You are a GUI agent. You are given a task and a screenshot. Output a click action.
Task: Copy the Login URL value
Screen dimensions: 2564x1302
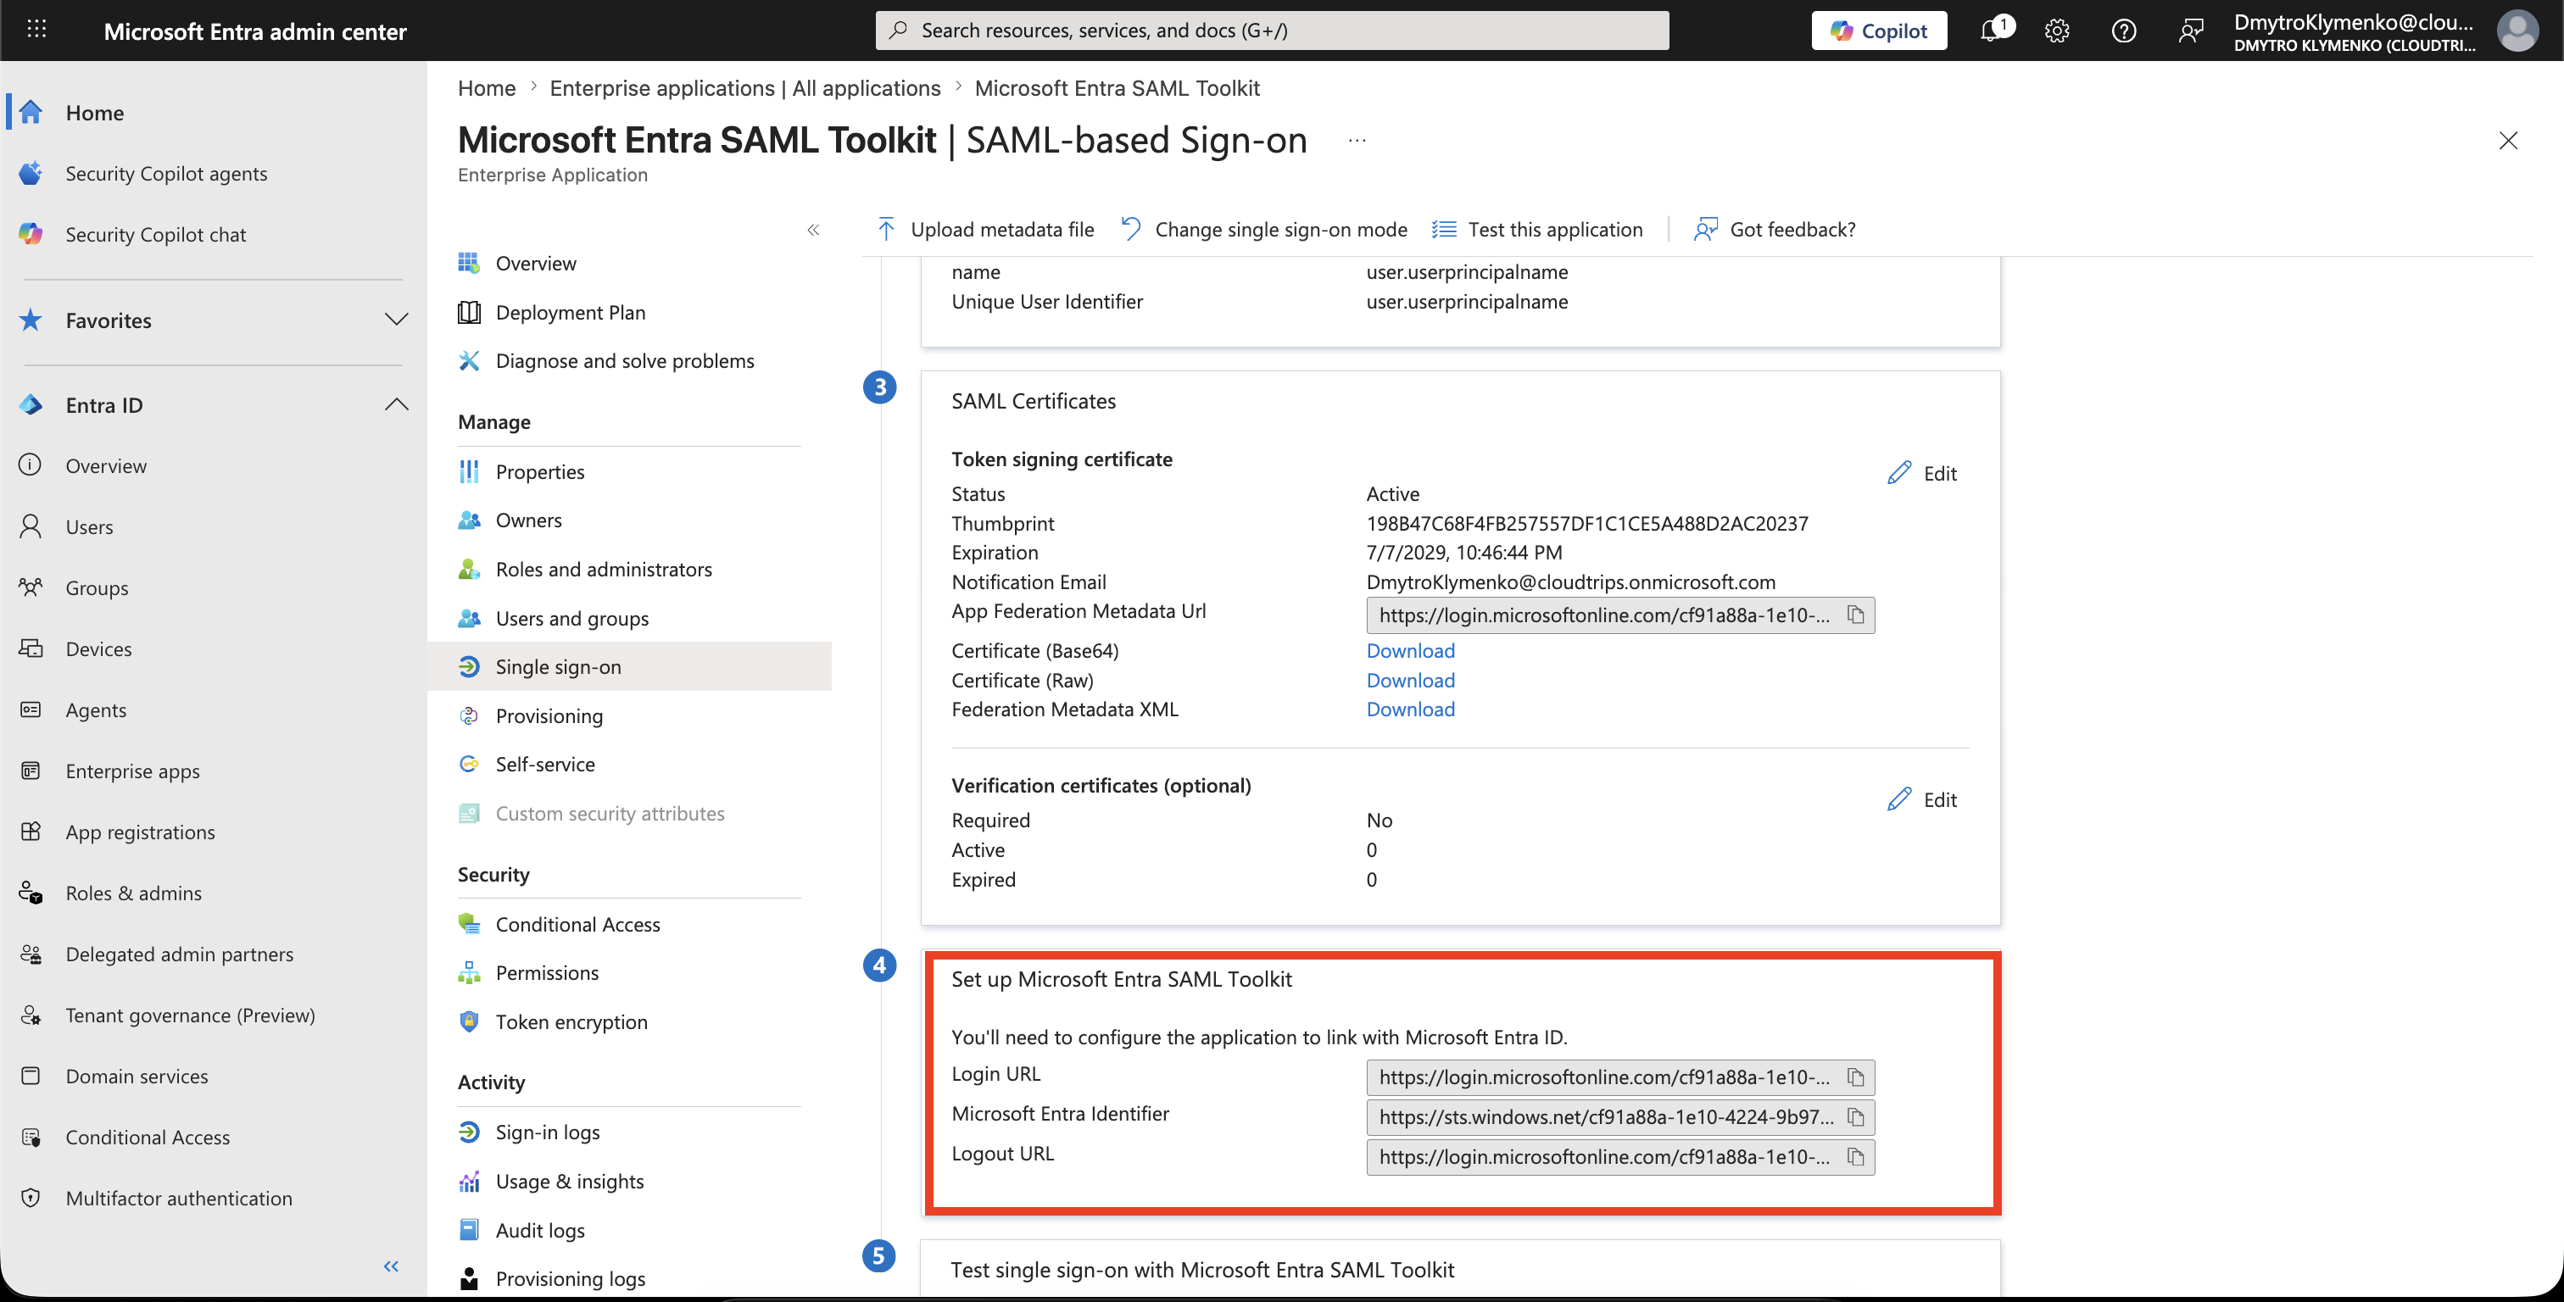click(x=1855, y=1077)
